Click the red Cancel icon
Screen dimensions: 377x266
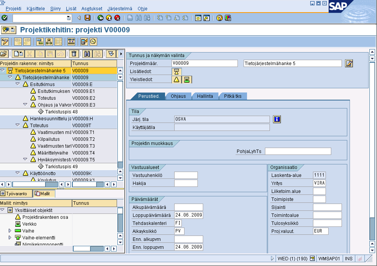(117, 18)
